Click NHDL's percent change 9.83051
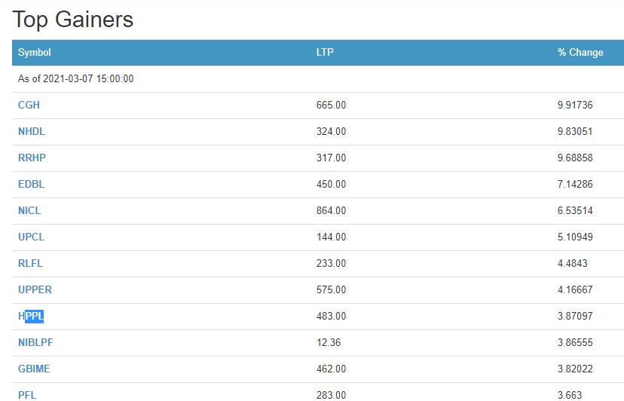This screenshot has height=401, width=624. pyautogui.click(x=575, y=132)
